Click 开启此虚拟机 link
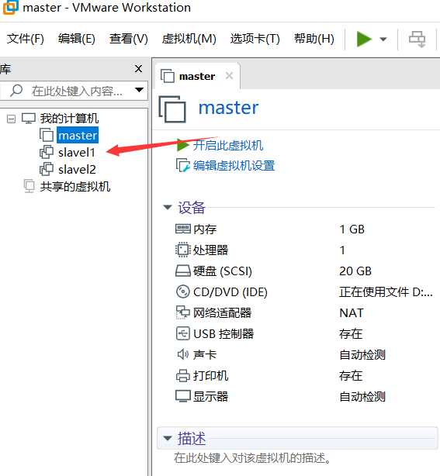The width and height of the screenshot is (440, 476). (x=228, y=146)
